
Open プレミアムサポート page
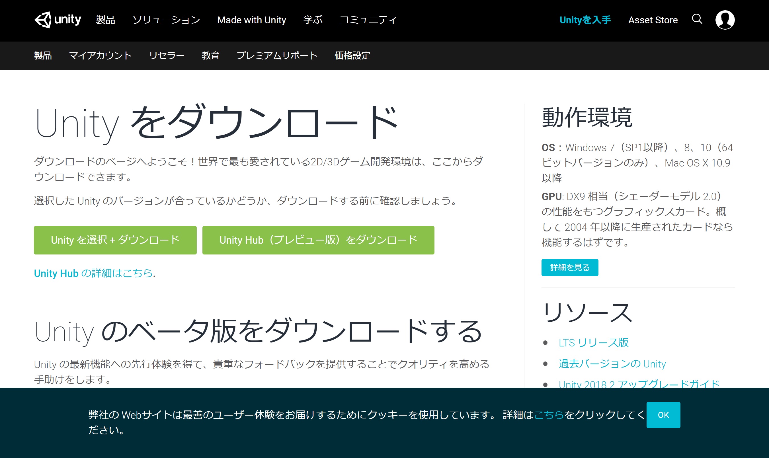click(277, 56)
